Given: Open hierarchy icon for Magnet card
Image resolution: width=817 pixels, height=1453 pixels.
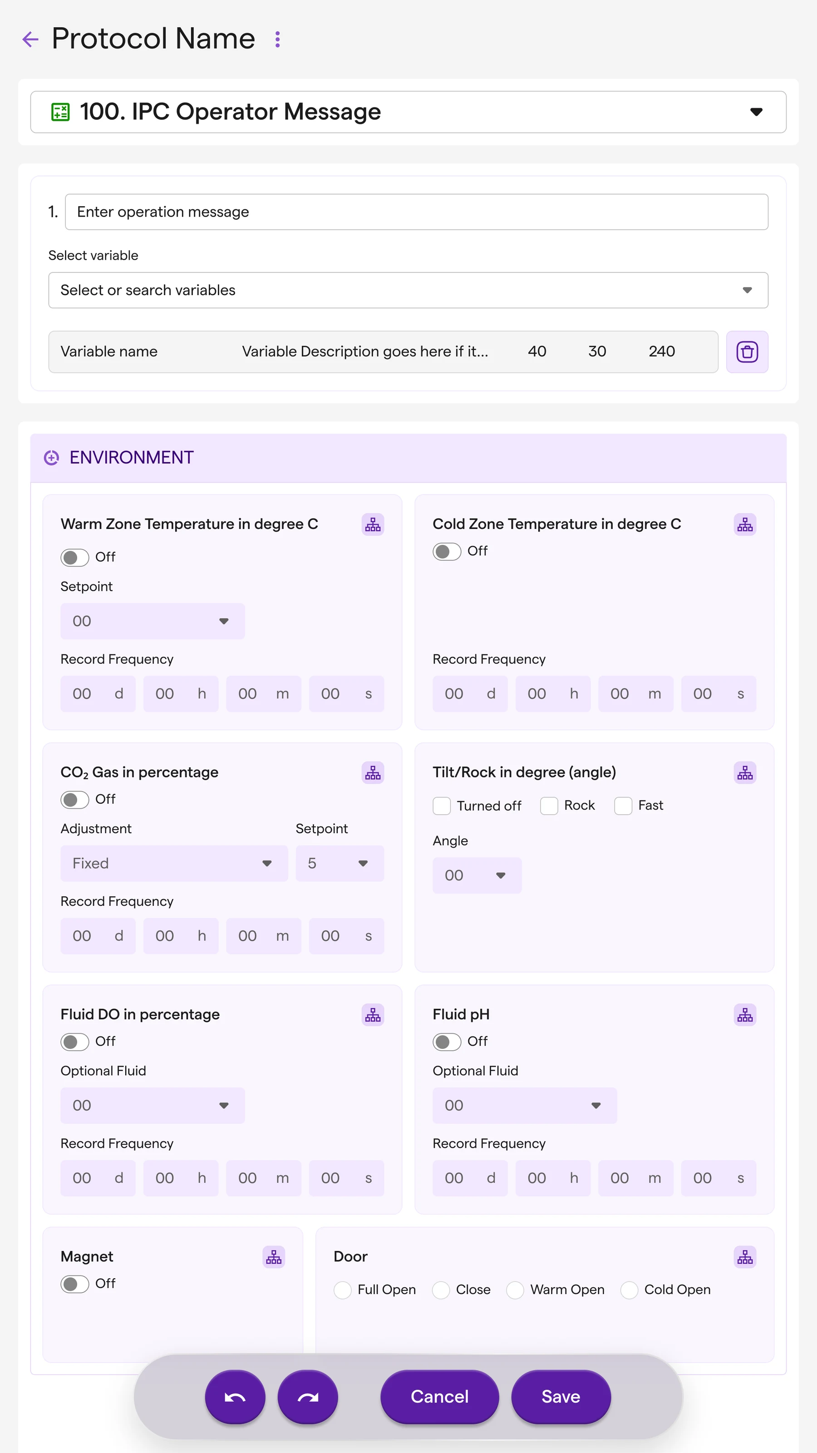Looking at the screenshot, I should coord(273,1257).
